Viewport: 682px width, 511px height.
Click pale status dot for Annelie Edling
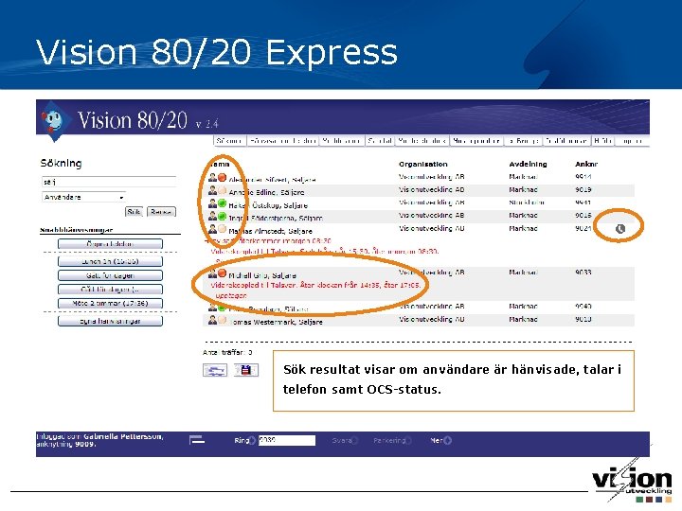pyautogui.click(x=222, y=190)
